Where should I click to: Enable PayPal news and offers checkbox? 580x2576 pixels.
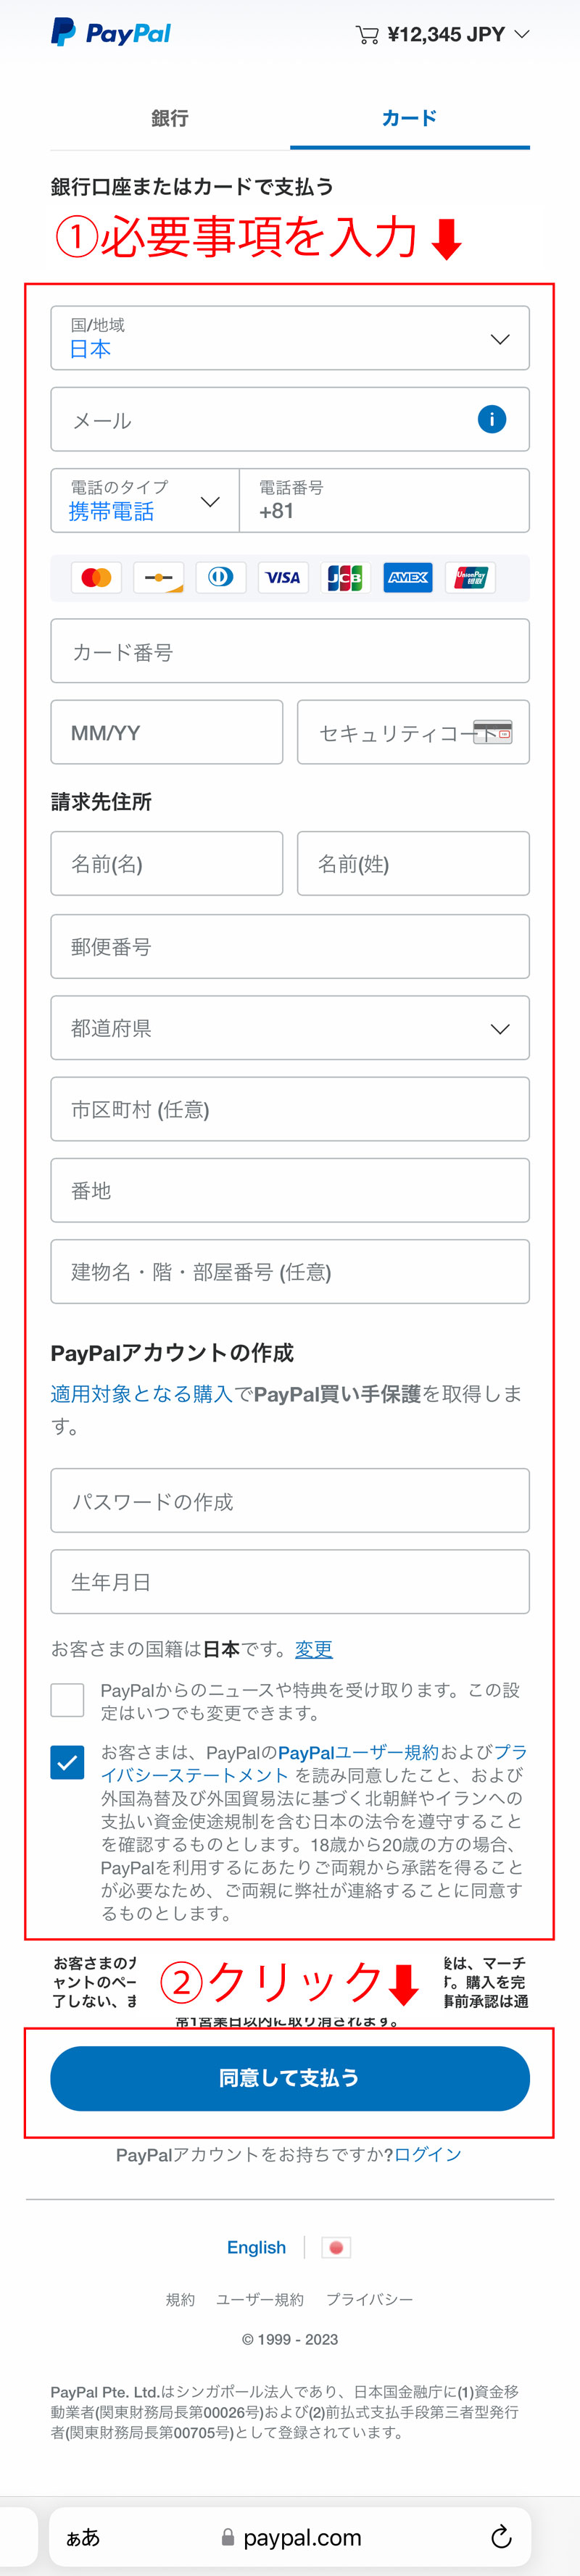point(67,1699)
